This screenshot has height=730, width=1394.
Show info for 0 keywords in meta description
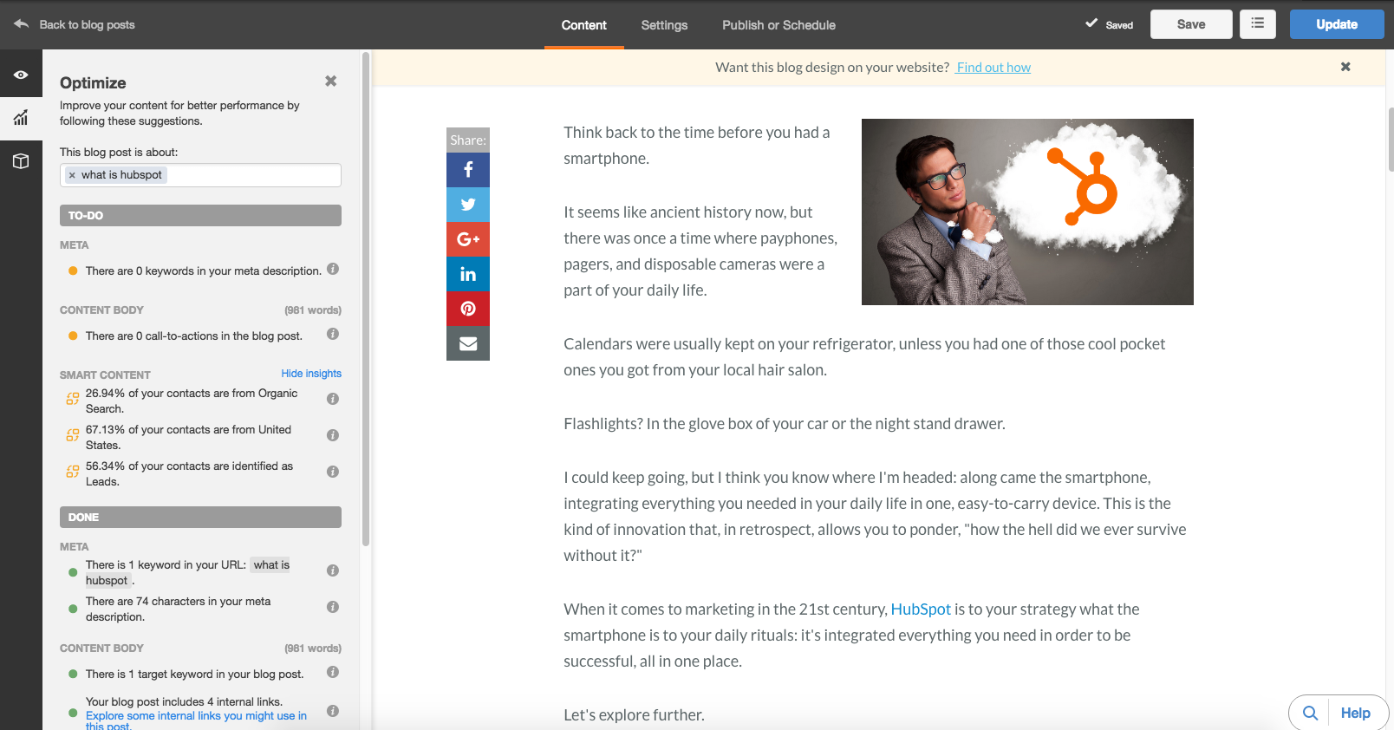tap(333, 270)
